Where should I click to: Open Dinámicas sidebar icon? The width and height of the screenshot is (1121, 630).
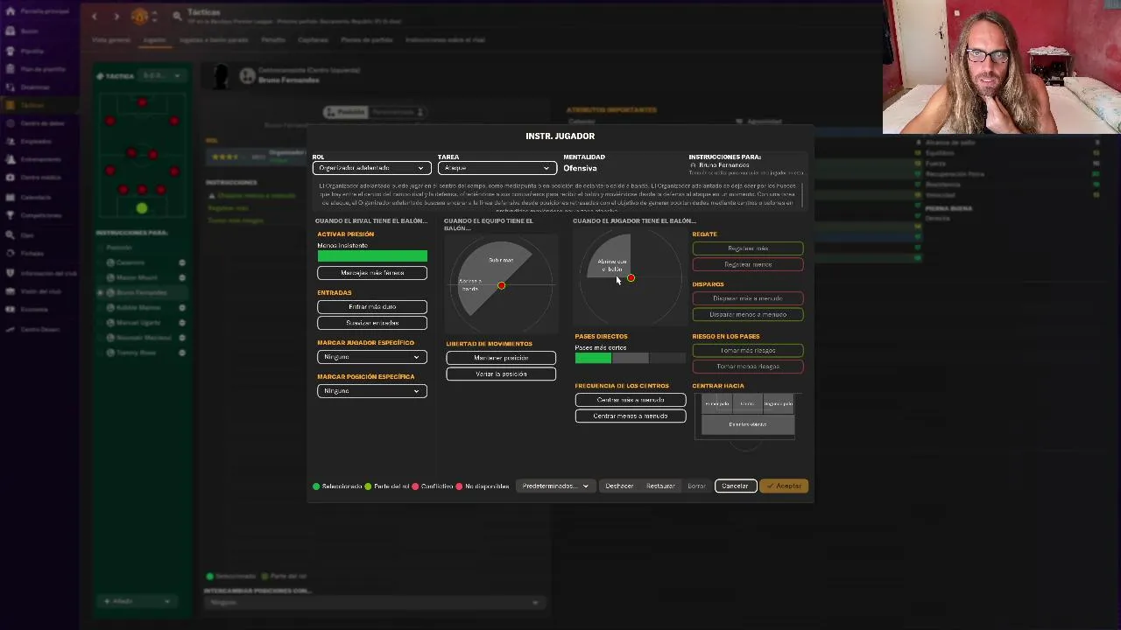10,87
